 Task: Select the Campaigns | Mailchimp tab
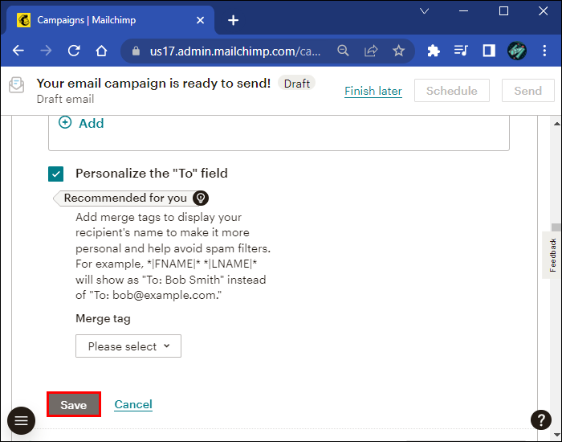tap(104, 20)
